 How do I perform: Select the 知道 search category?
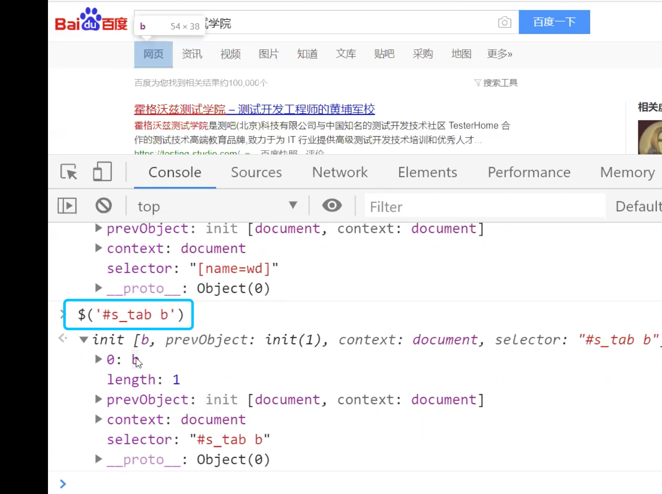click(x=307, y=54)
